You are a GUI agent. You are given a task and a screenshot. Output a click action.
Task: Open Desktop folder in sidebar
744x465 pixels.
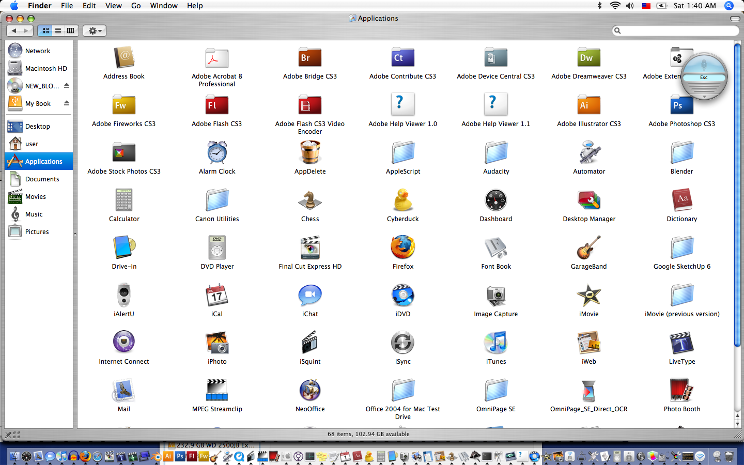pos(39,126)
